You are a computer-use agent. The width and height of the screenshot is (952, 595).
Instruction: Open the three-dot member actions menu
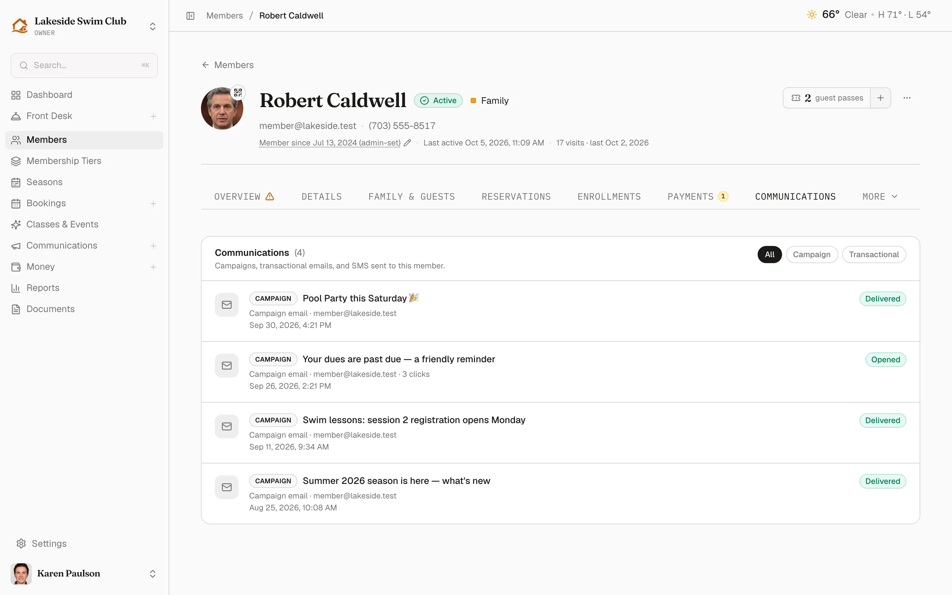[907, 98]
